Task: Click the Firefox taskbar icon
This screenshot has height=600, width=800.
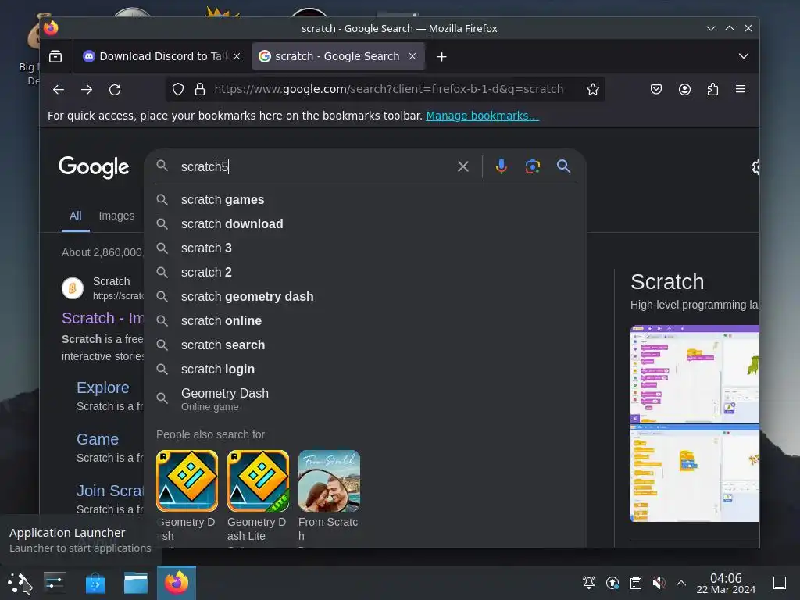Action: (177, 583)
